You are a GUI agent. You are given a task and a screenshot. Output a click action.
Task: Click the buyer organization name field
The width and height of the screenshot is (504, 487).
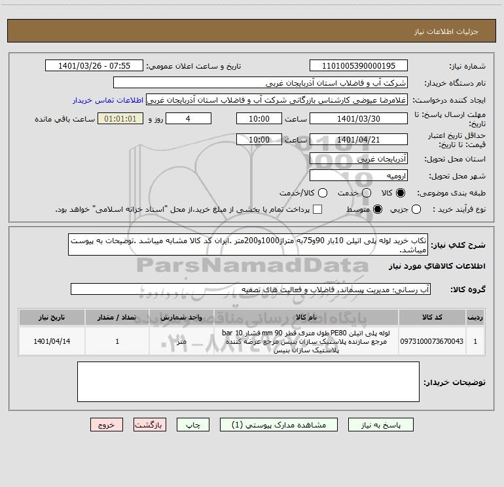tap(261, 83)
